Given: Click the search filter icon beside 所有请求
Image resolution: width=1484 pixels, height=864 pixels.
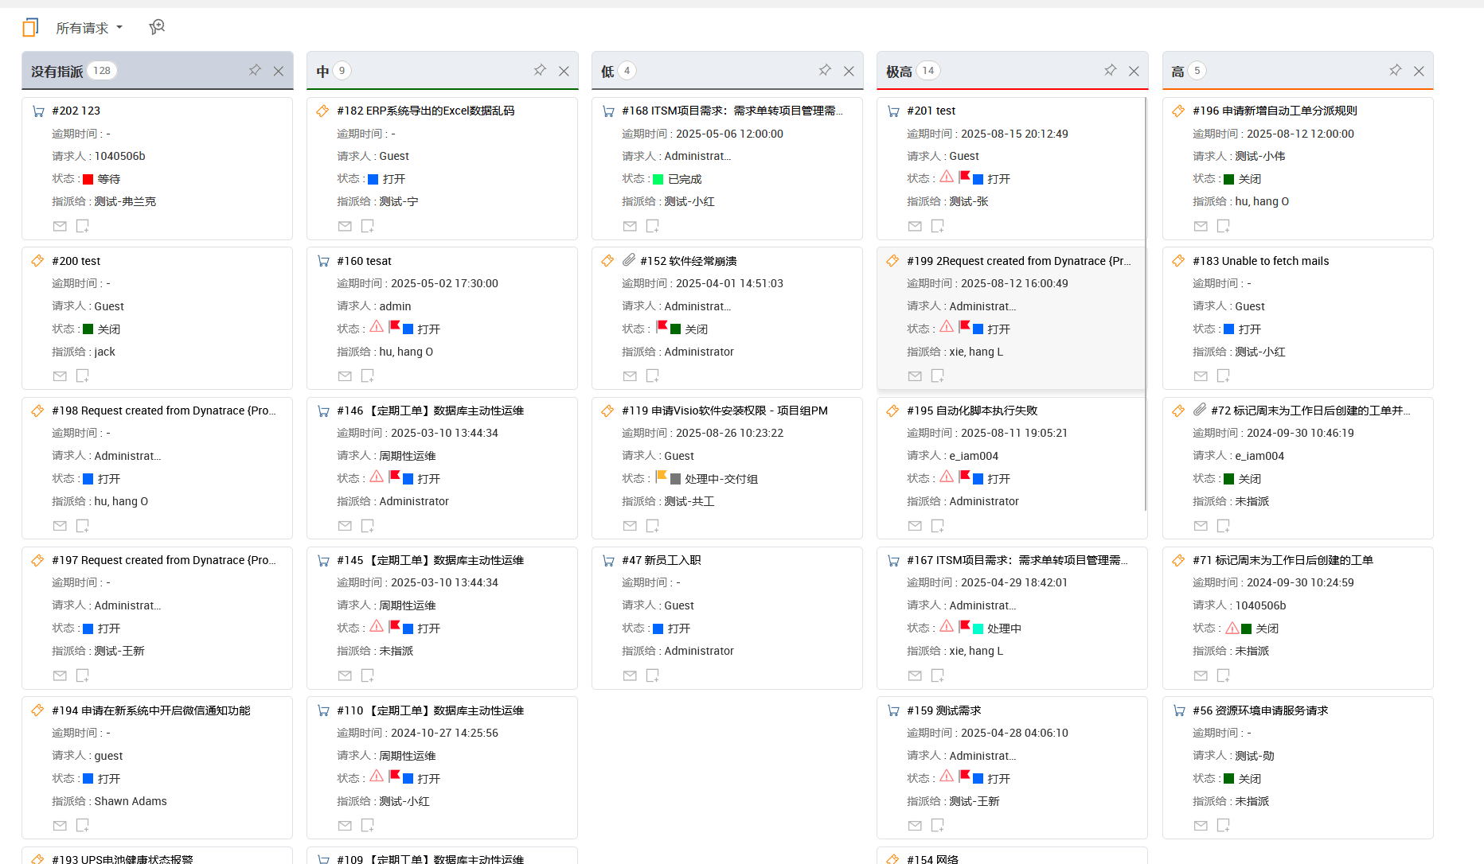Looking at the screenshot, I should pyautogui.click(x=157, y=28).
